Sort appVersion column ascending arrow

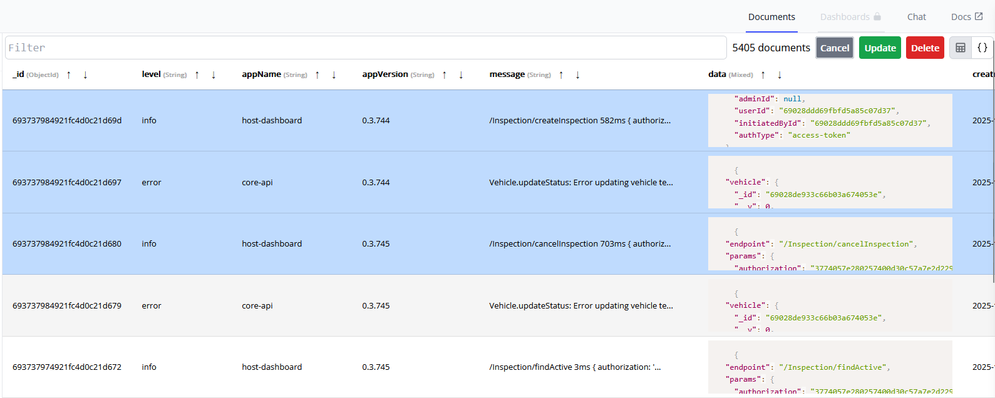click(445, 75)
